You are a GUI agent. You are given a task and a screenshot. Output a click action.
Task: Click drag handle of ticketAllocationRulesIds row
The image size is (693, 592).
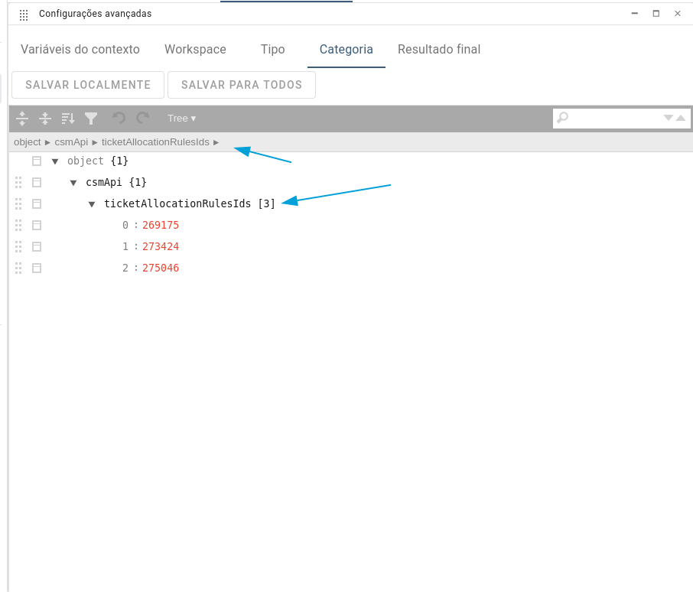coord(18,203)
